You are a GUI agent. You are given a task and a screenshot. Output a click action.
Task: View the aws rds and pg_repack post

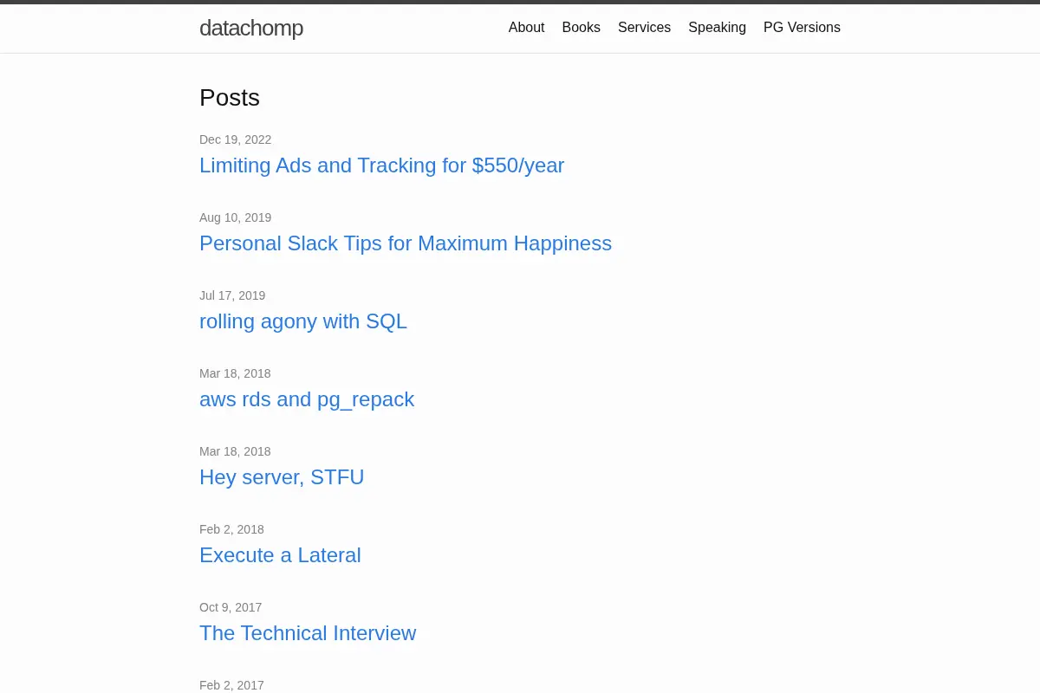[307, 399]
